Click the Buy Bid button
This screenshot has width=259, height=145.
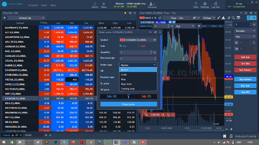coord(245,92)
